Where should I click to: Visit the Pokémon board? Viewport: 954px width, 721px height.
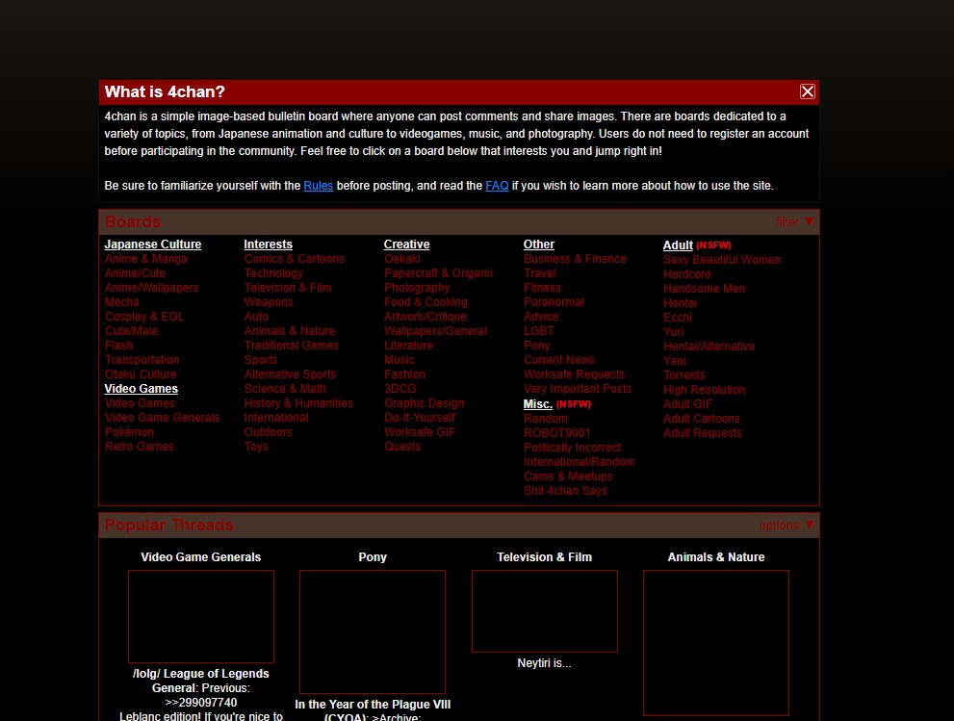point(129,431)
